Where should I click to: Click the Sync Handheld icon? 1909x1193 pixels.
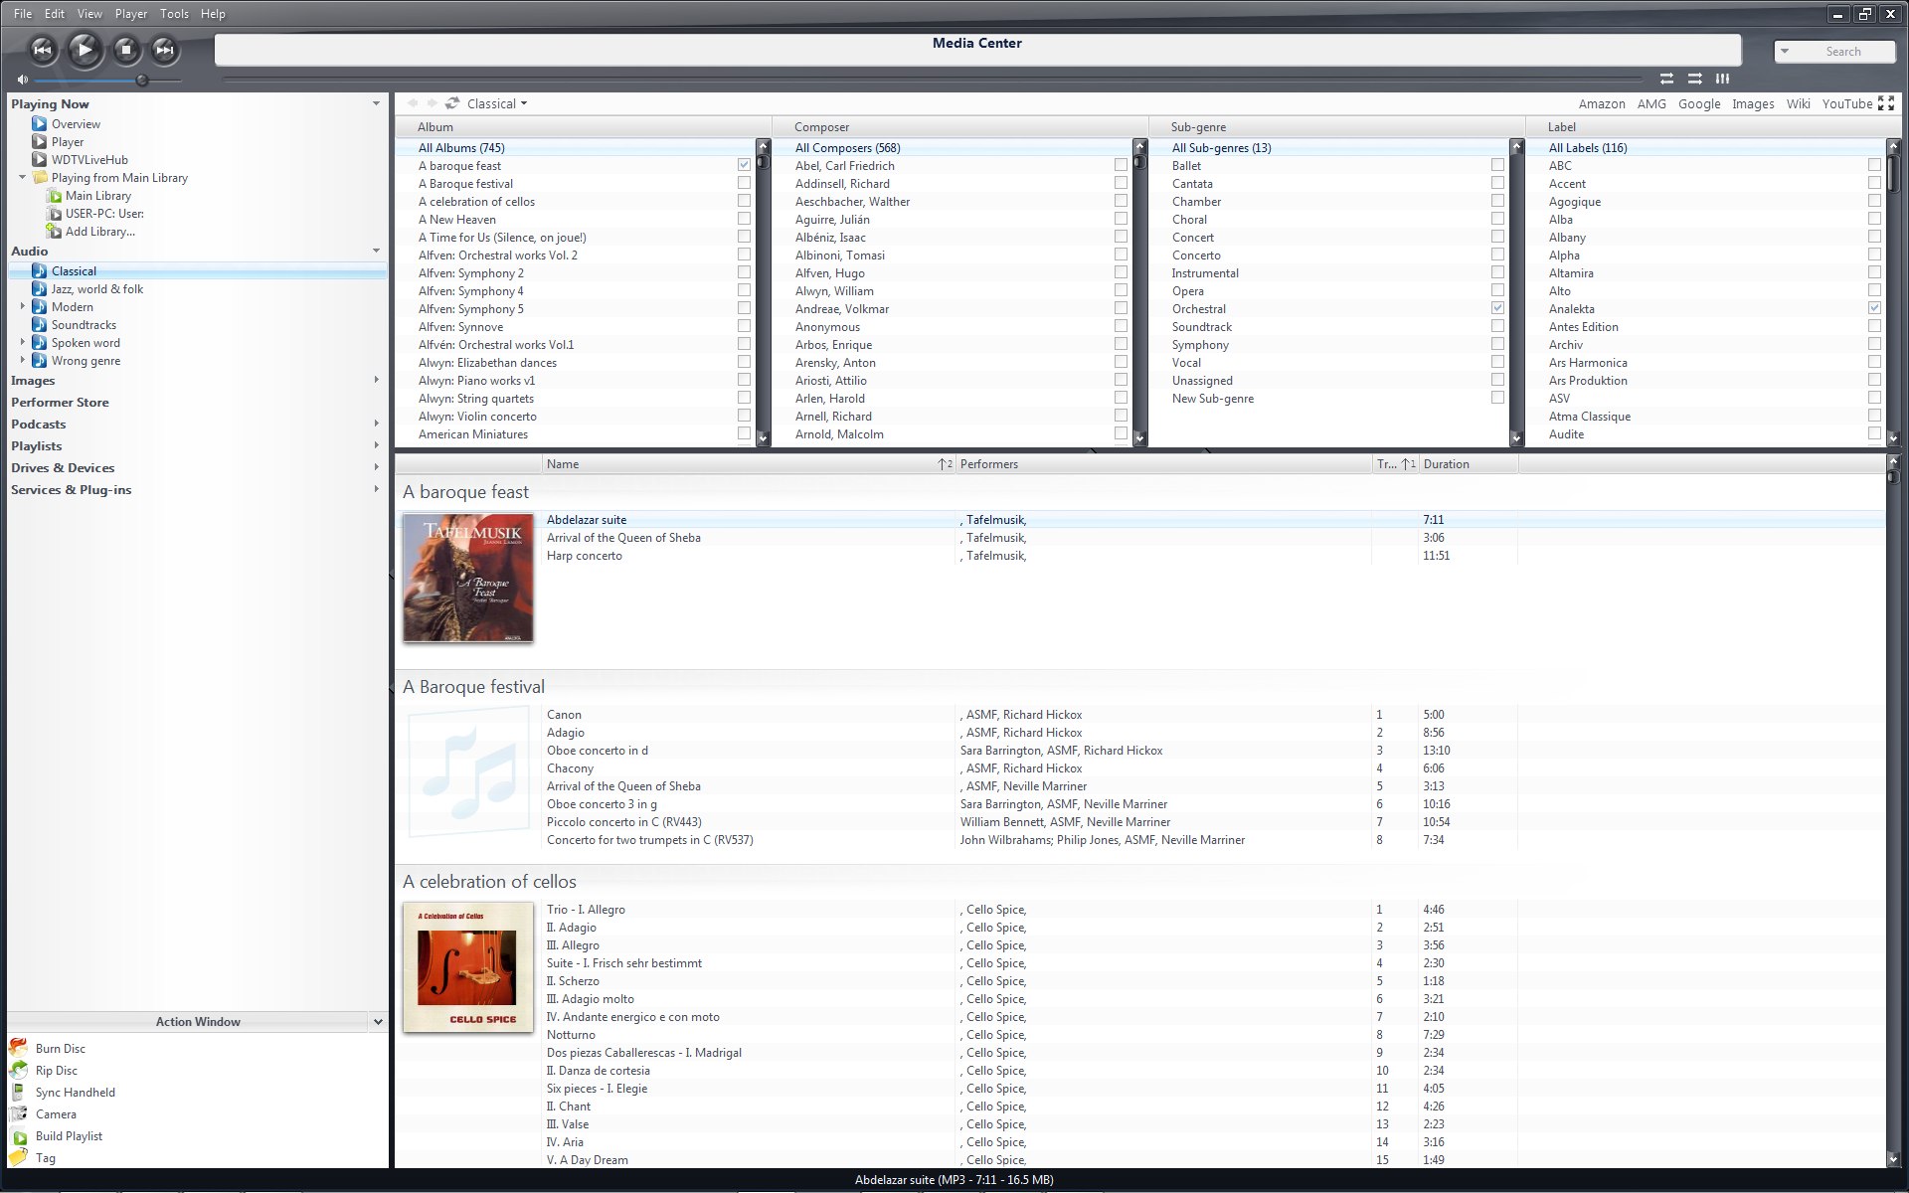coord(18,1092)
